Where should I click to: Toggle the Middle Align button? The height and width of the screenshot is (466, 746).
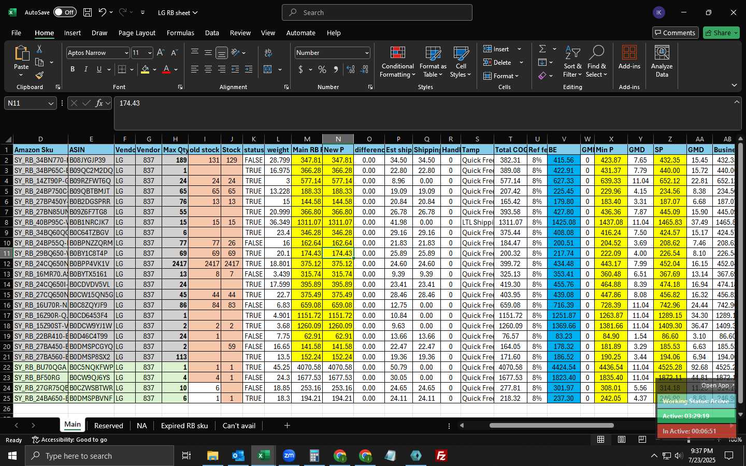pyautogui.click(x=208, y=52)
